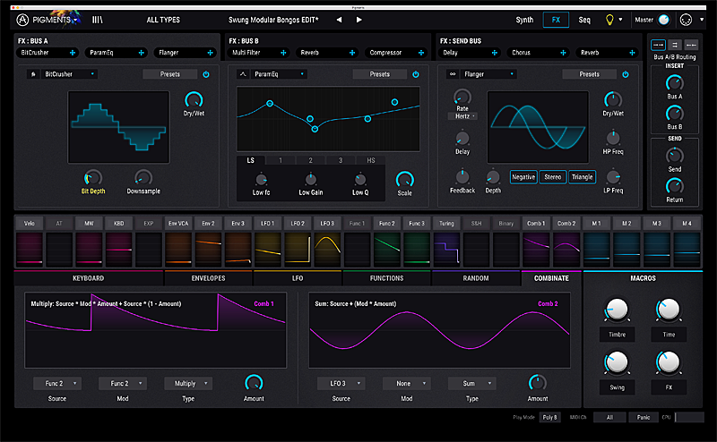Click the Panic button

pyautogui.click(x=644, y=417)
